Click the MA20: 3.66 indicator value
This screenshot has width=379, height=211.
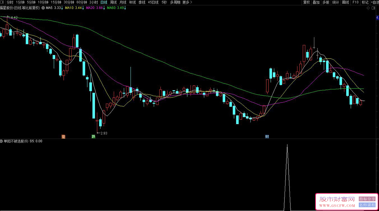(95, 8)
